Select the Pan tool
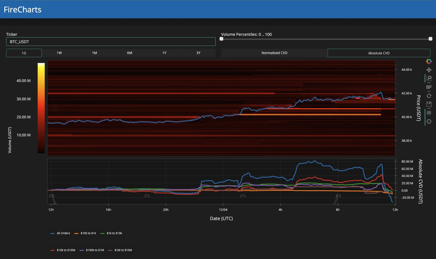 pos(429,70)
